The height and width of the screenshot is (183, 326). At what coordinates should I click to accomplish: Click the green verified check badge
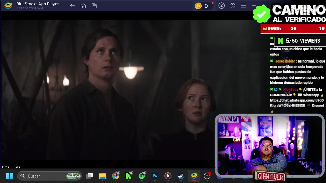262,14
